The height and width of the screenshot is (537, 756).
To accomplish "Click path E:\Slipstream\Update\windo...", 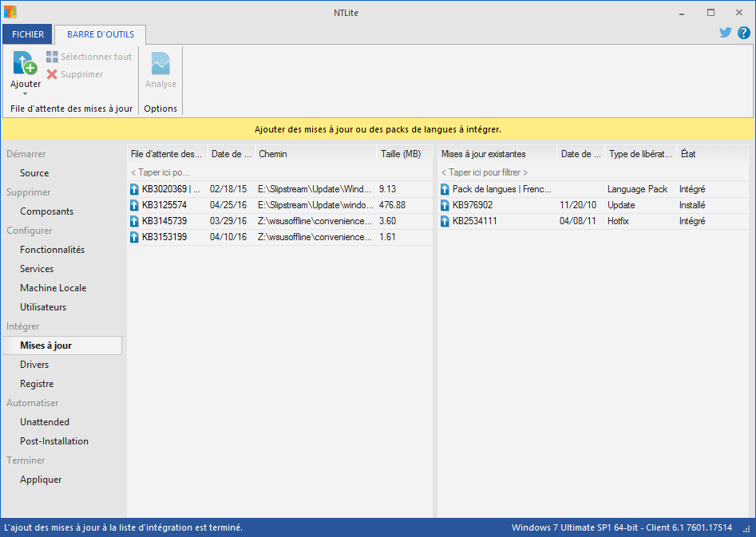I will (x=315, y=205).
